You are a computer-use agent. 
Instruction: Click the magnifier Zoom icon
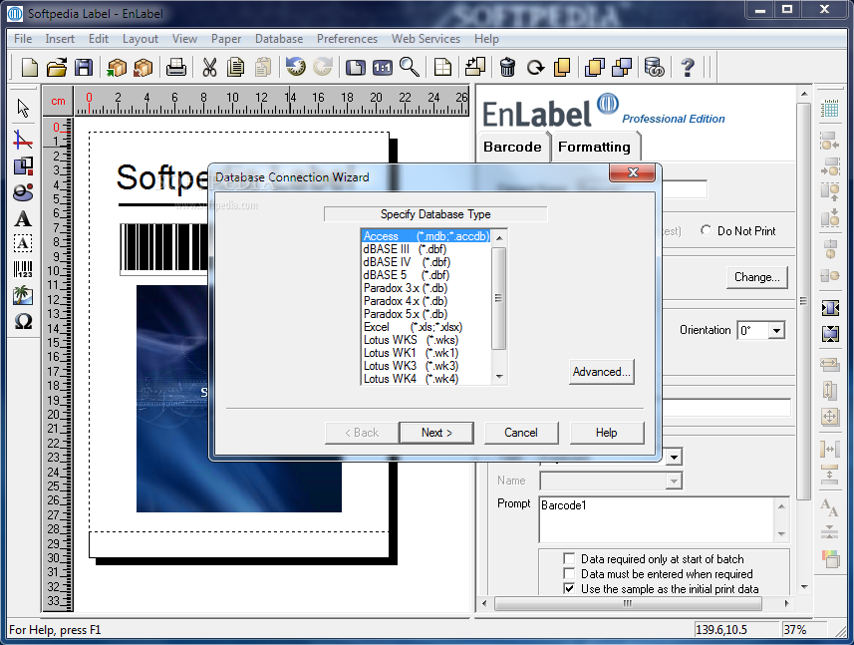409,67
